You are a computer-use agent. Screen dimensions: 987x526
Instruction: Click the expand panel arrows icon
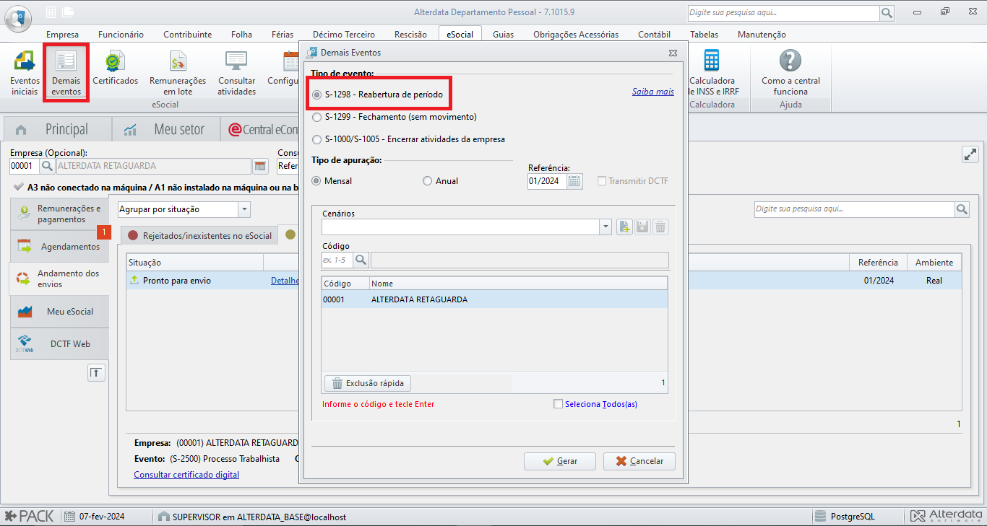[970, 154]
